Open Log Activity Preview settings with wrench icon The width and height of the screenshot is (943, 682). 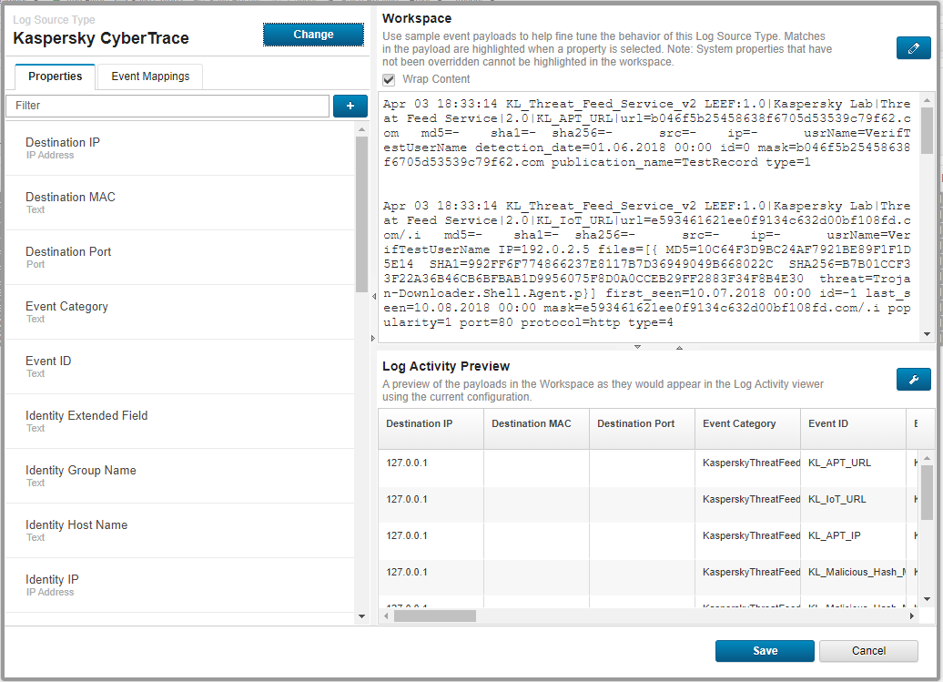914,379
